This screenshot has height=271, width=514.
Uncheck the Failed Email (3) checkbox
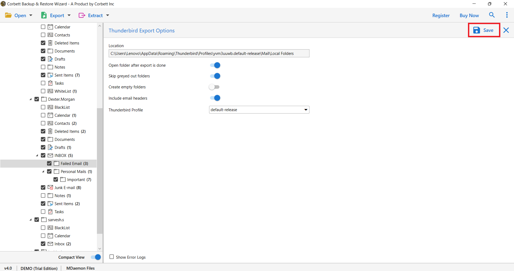(49, 163)
